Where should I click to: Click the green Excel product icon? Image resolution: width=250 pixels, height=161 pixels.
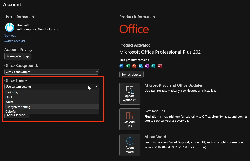pyautogui.click(x=128, y=66)
